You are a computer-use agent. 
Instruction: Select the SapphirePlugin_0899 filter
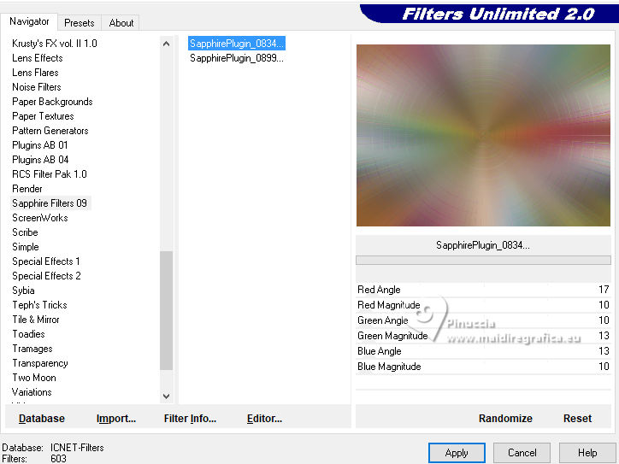[x=237, y=58]
